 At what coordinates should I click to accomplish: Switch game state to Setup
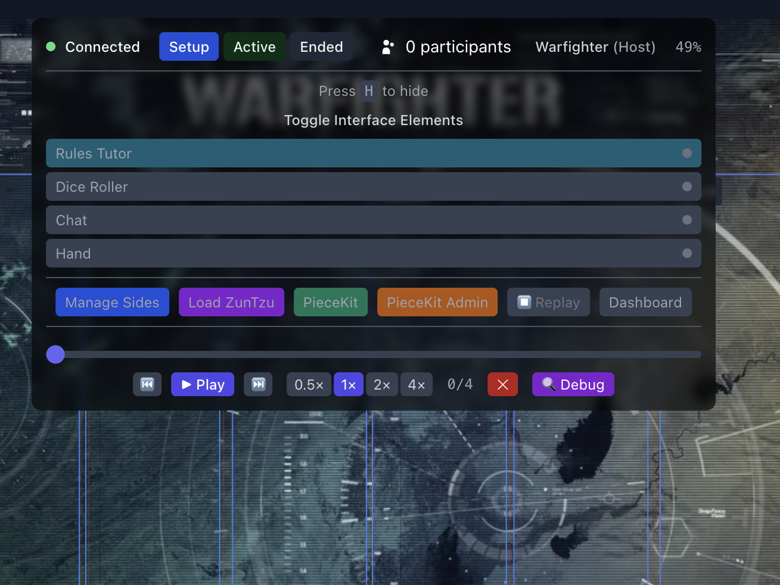(189, 46)
